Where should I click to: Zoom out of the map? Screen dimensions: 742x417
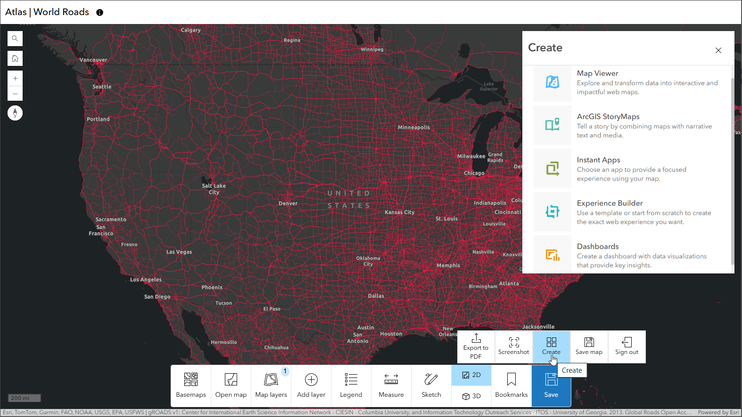(15, 94)
